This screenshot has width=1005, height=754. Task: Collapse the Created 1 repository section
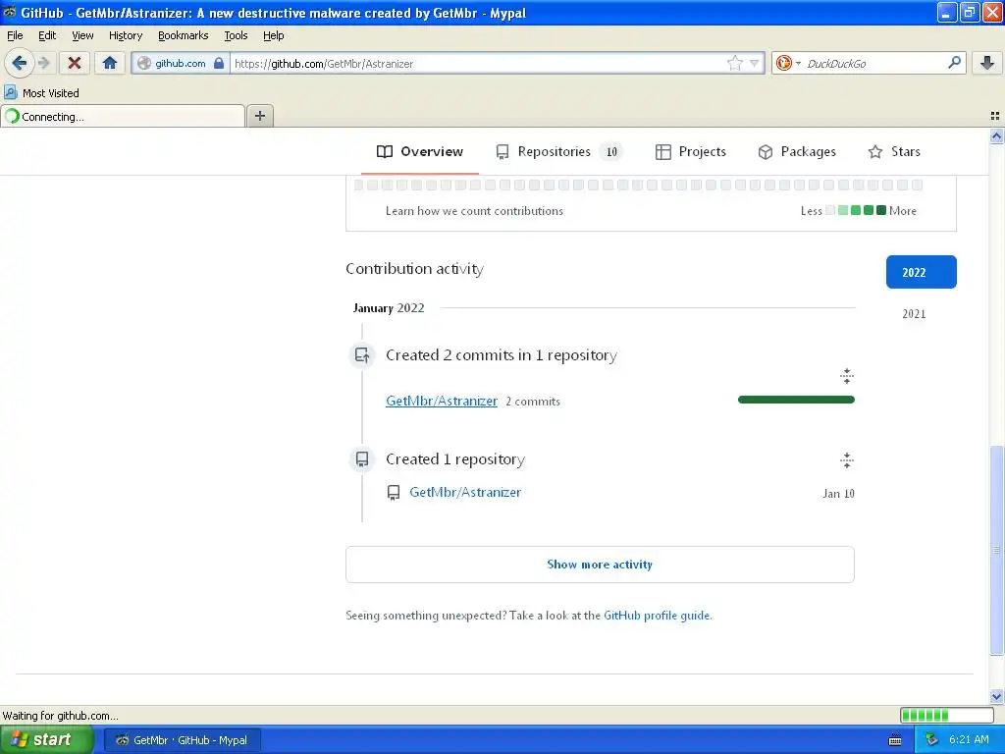(847, 459)
